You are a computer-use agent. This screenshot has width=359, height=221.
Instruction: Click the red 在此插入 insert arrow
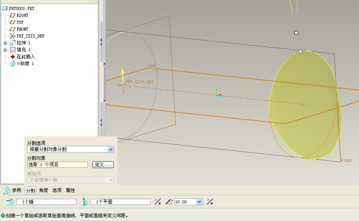[13, 56]
